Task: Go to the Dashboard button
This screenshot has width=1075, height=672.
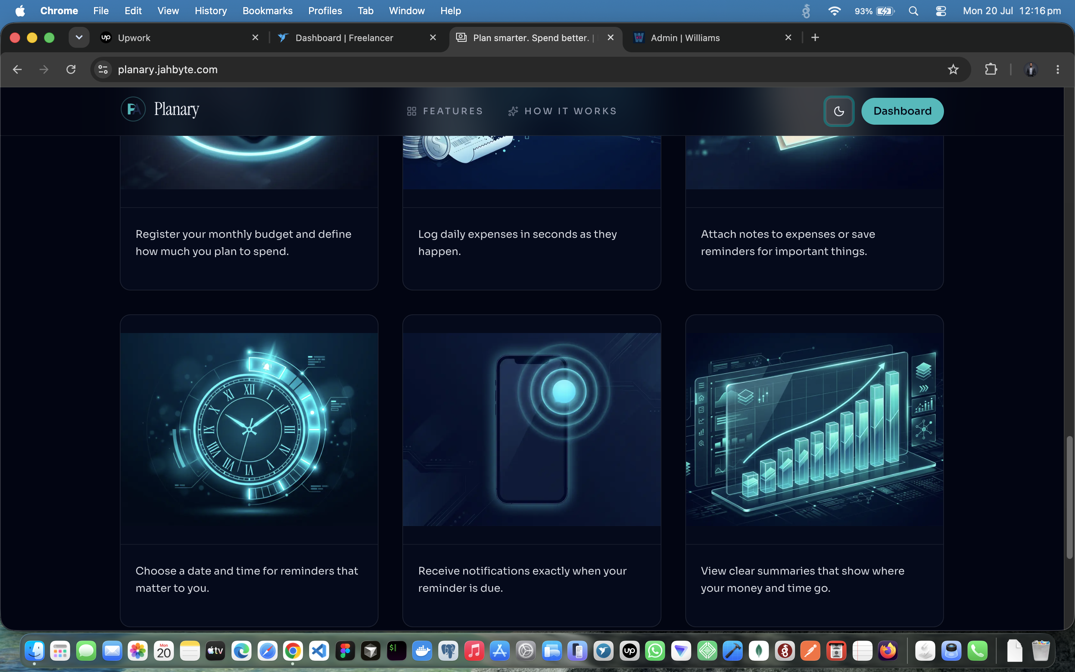Action: coord(902,111)
